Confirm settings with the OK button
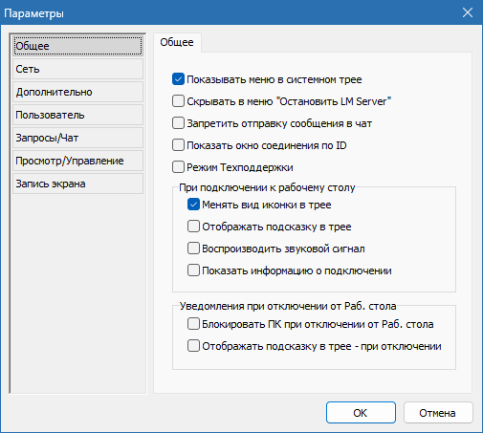 (x=361, y=413)
